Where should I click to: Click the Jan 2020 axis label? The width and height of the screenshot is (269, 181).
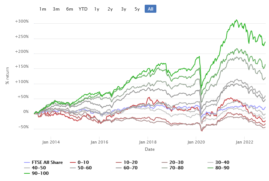[x=196, y=142]
